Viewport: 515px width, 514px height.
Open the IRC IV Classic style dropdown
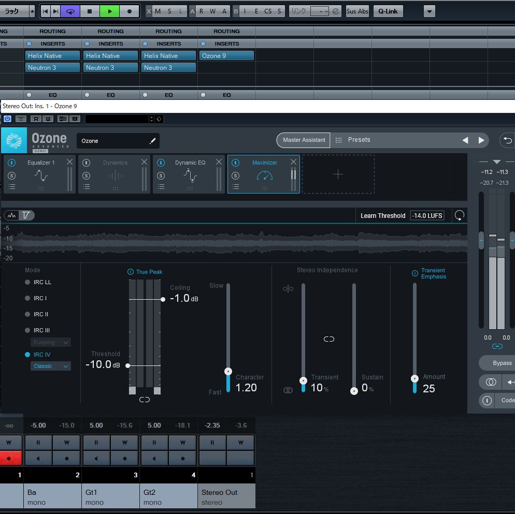point(51,366)
